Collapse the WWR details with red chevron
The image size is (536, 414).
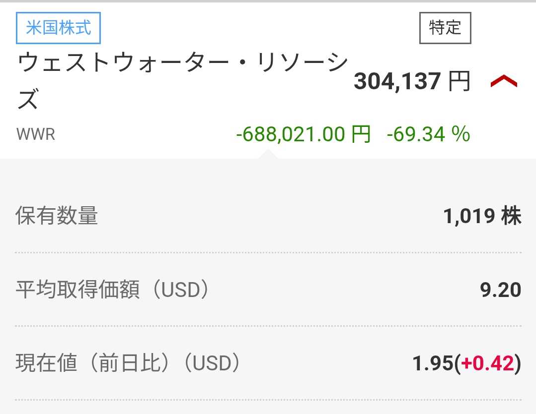click(x=504, y=81)
